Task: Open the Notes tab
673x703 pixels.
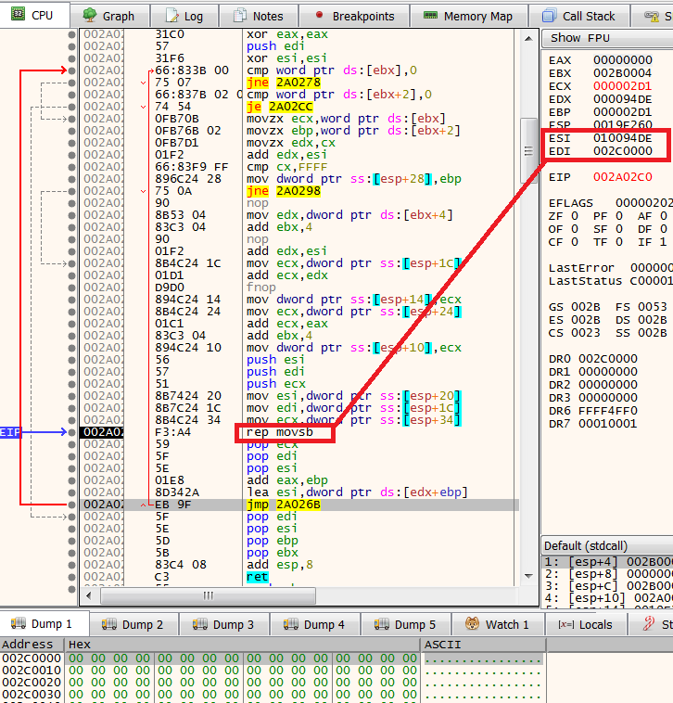Action: coord(259,16)
